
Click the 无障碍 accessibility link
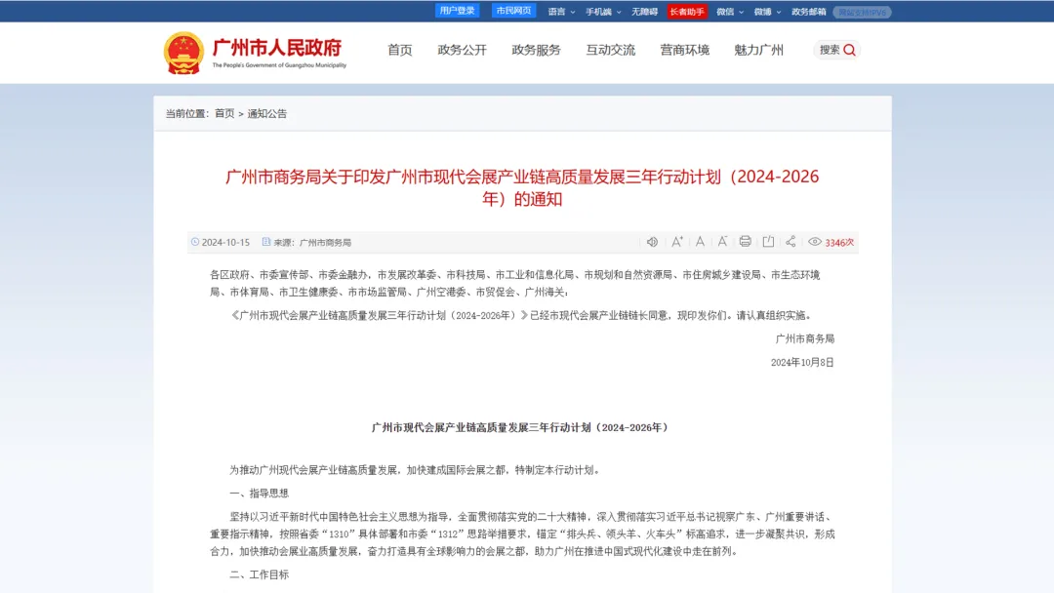(x=644, y=12)
